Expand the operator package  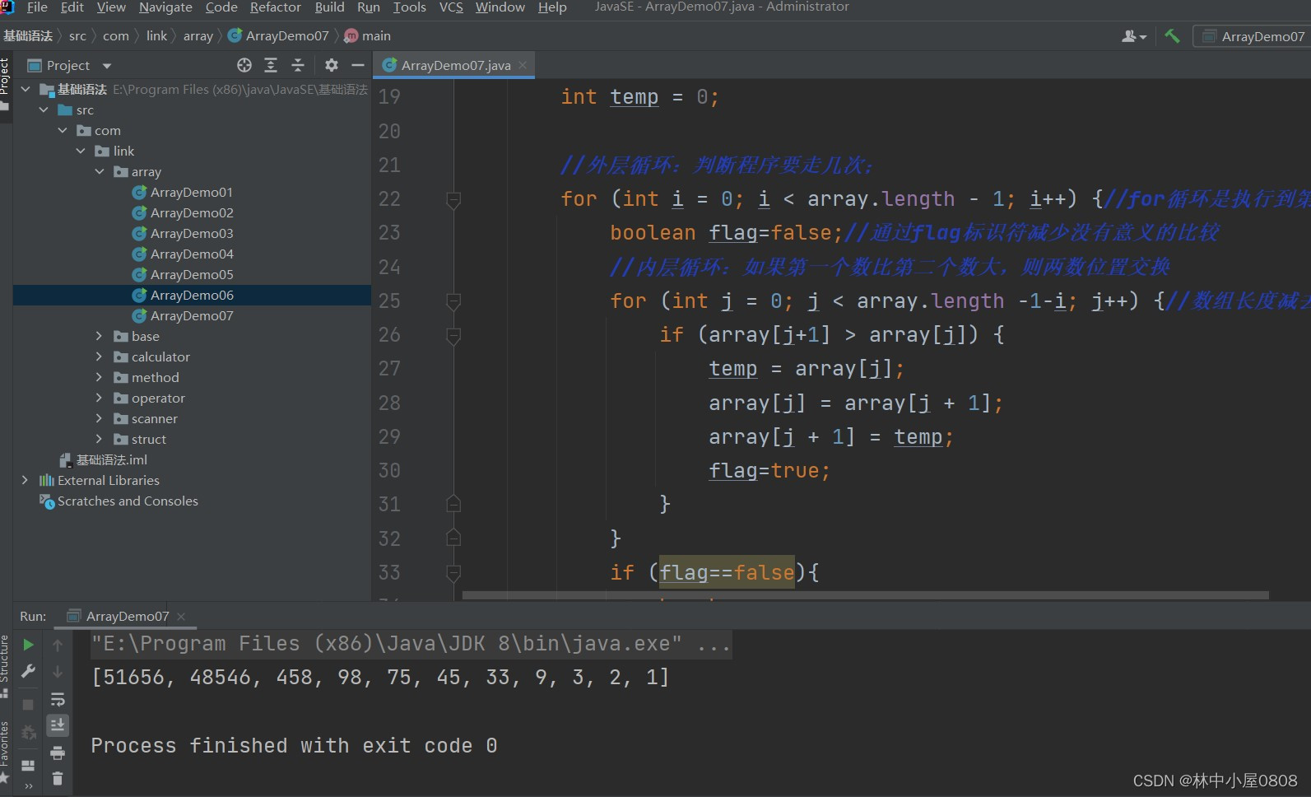tap(99, 398)
